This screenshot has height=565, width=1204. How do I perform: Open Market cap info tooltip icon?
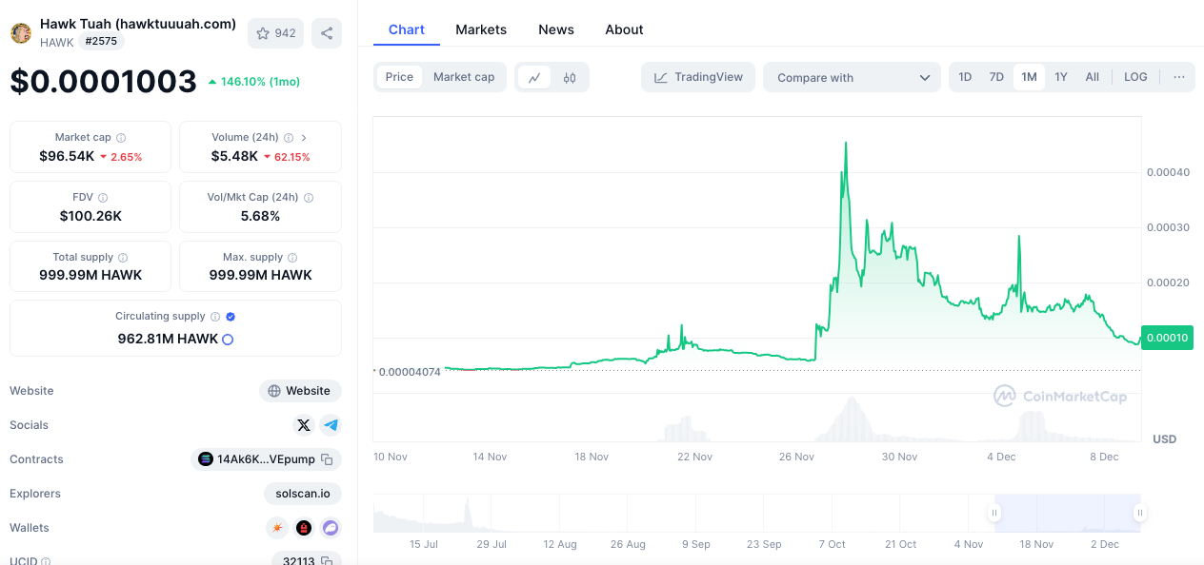point(121,138)
